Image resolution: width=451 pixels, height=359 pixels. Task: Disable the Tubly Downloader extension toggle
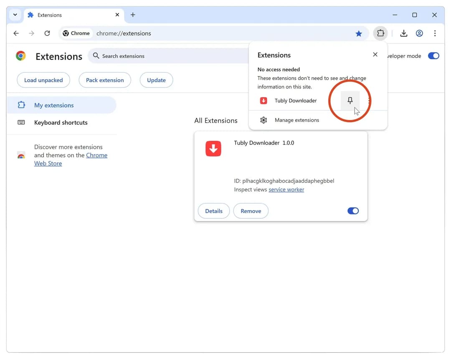click(353, 211)
